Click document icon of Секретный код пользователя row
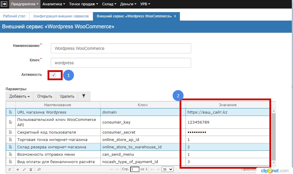Screen dimensions: 293x174 [10, 132]
